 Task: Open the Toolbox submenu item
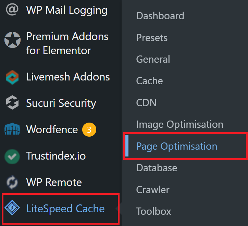click(153, 211)
